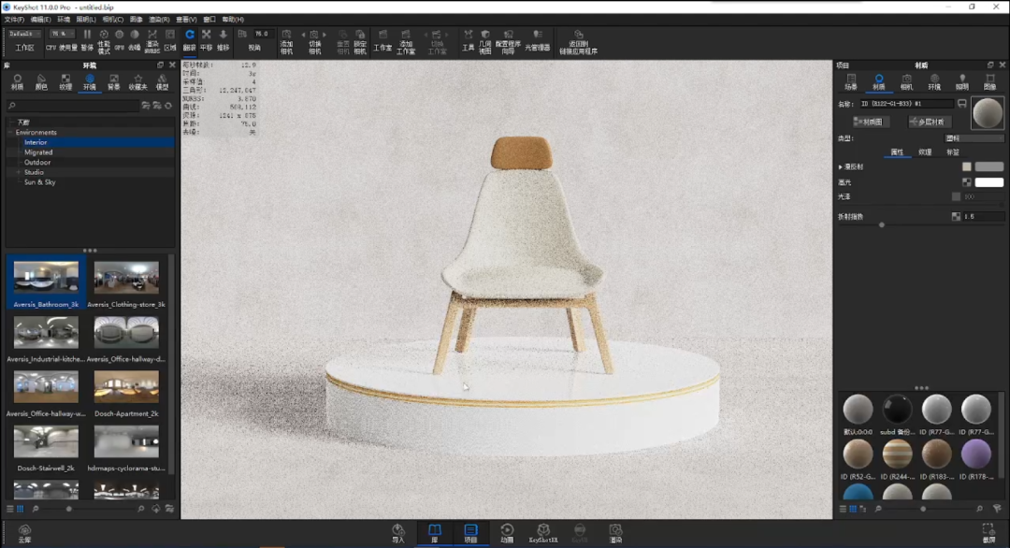This screenshot has width=1010, height=548.
Task: Open the Configurator Wizard (配置程序向导)
Action: click(508, 41)
